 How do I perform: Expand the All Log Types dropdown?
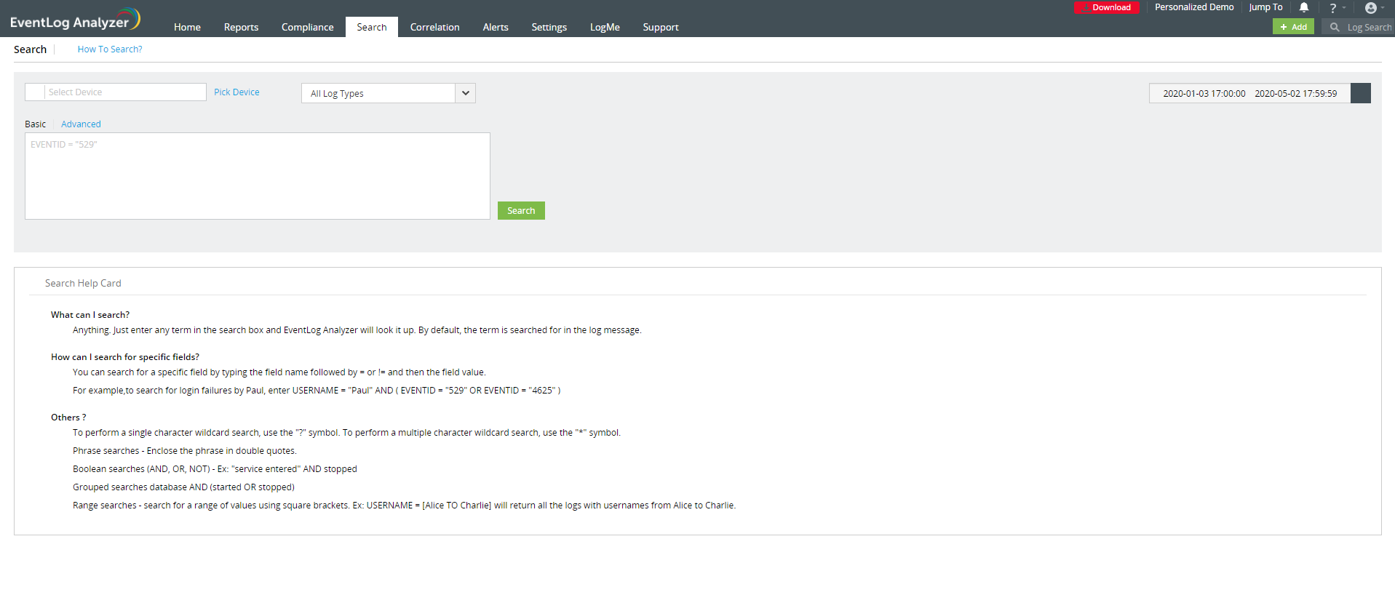465,93
